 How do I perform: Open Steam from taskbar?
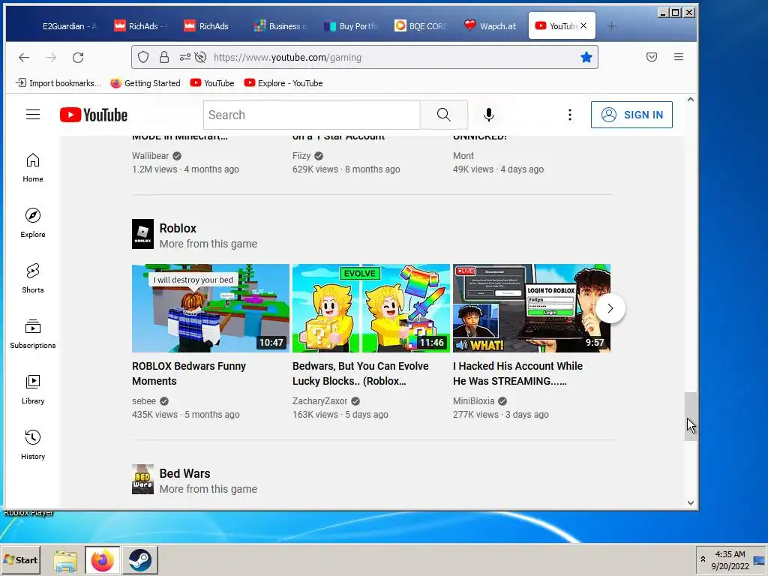[x=140, y=559]
